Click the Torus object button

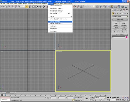click(x=116, y=30)
